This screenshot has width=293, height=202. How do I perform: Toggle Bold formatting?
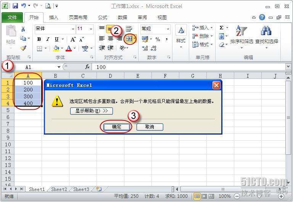39,39
